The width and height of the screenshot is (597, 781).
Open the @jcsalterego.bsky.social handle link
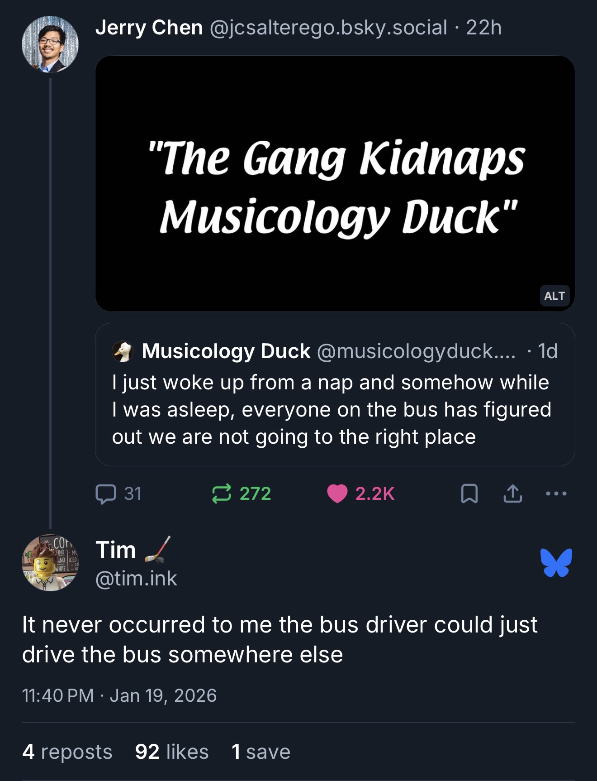point(328,28)
